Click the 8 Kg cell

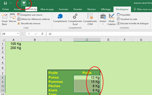click(x=87, y=86)
